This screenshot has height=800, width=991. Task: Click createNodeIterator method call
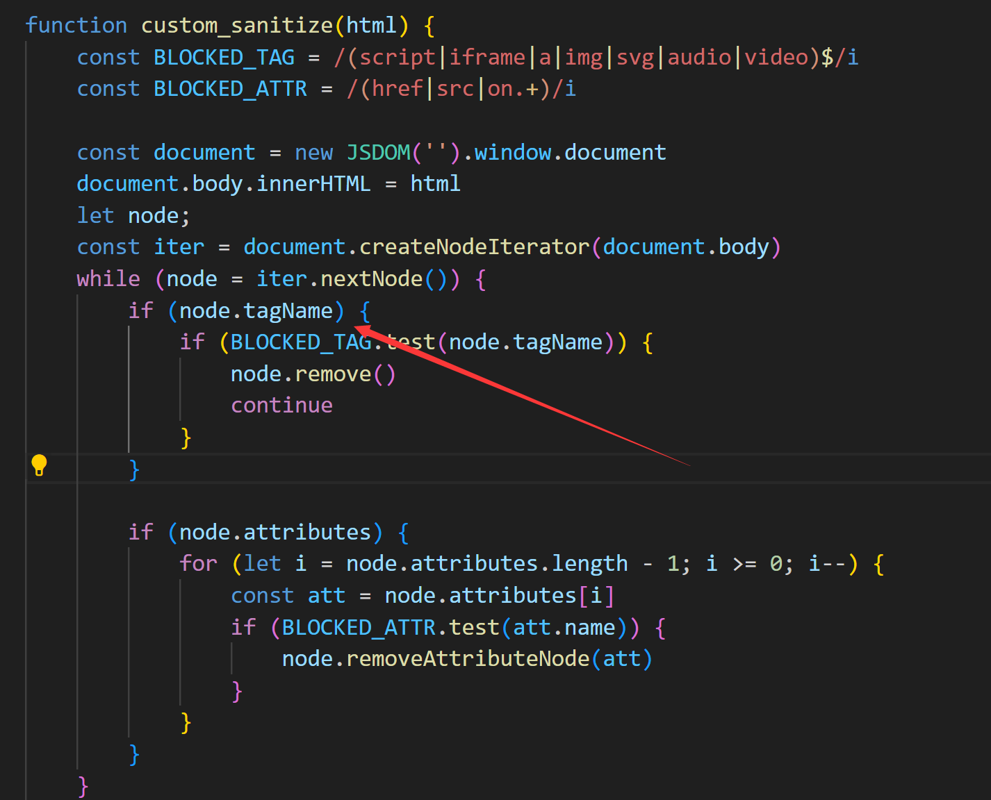475,247
